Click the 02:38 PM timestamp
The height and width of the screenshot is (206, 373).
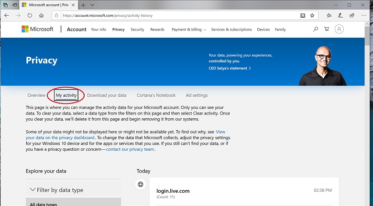click(x=323, y=190)
